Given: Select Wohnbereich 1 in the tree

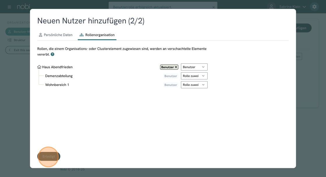Looking at the screenshot, I should click(57, 85).
